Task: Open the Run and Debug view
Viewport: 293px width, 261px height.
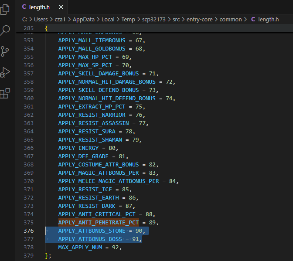Action: (x=5, y=72)
